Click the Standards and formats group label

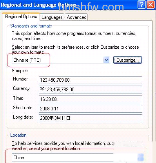click(x=31, y=26)
